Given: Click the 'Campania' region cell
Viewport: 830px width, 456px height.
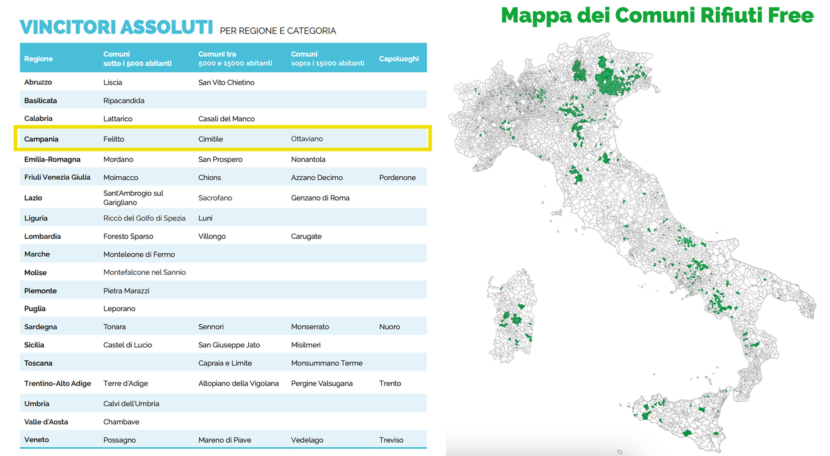Looking at the screenshot, I should (x=41, y=139).
